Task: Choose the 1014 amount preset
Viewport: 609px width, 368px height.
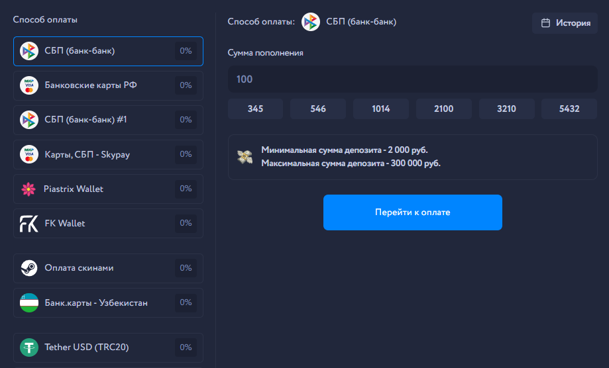Action: [x=380, y=109]
